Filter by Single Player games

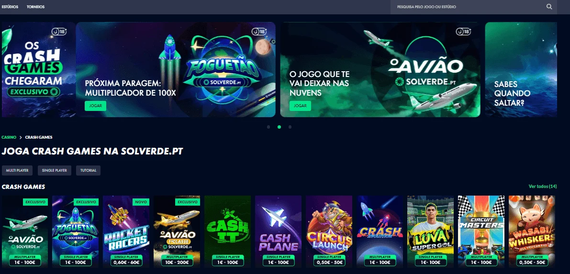pos(55,170)
